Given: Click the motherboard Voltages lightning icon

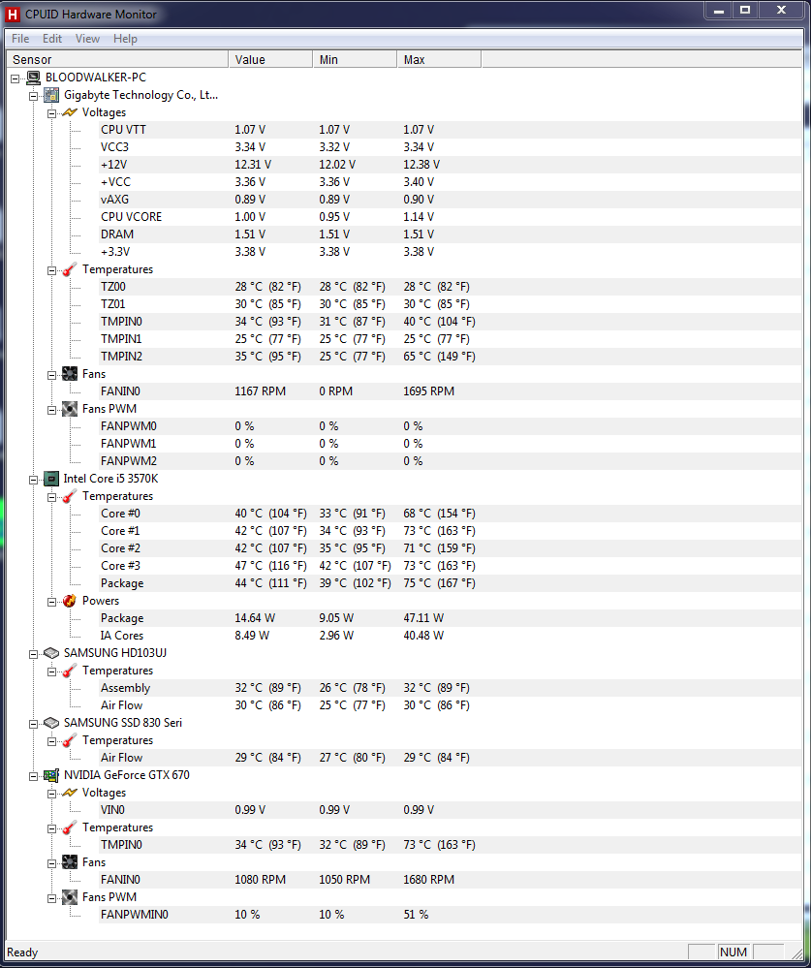Looking at the screenshot, I should coord(70,112).
